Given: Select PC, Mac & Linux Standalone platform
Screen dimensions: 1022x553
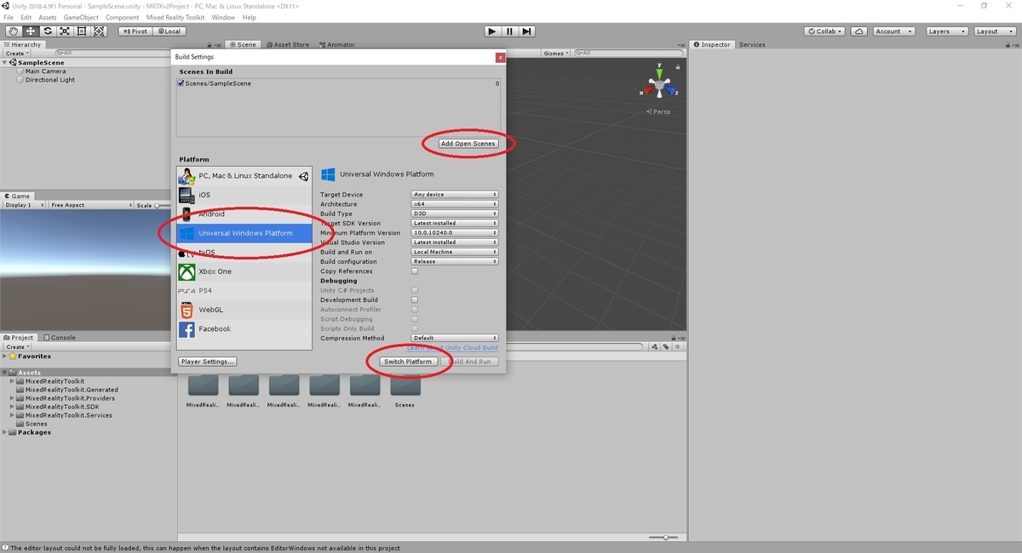Looking at the screenshot, I should pos(244,176).
